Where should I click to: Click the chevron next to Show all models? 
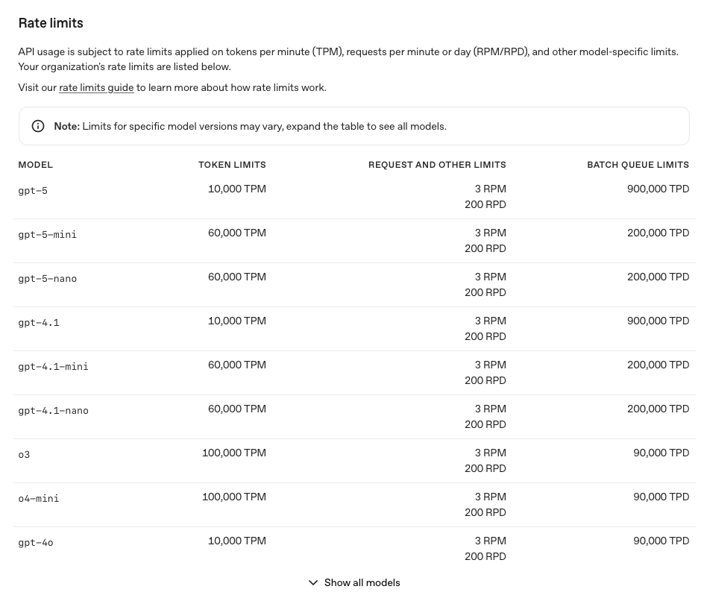pyautogui.click(x=313, y=582)
